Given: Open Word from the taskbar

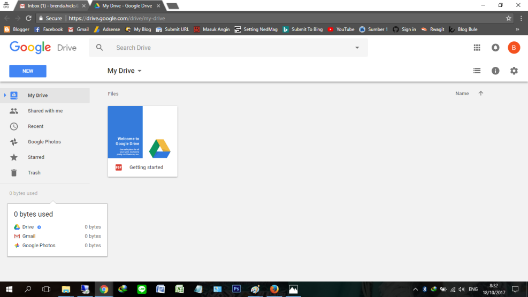Looking at the screenshot, I should pyautogui.click(x=160, y=290).
